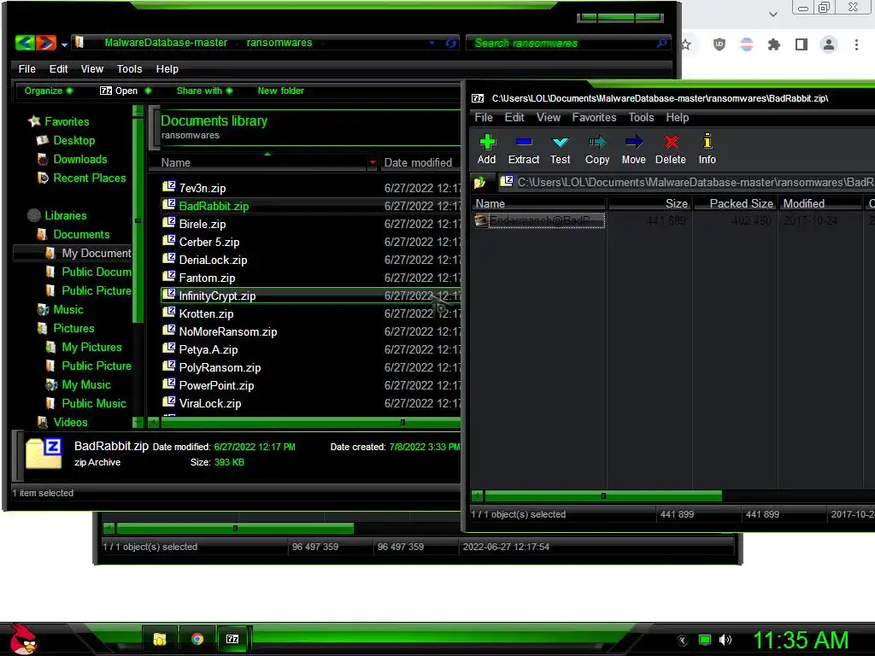The height and width of the screenshot is (656, 875).
Task: Go up one folder in 7-Zip
Action: click(x=480, y=183)
